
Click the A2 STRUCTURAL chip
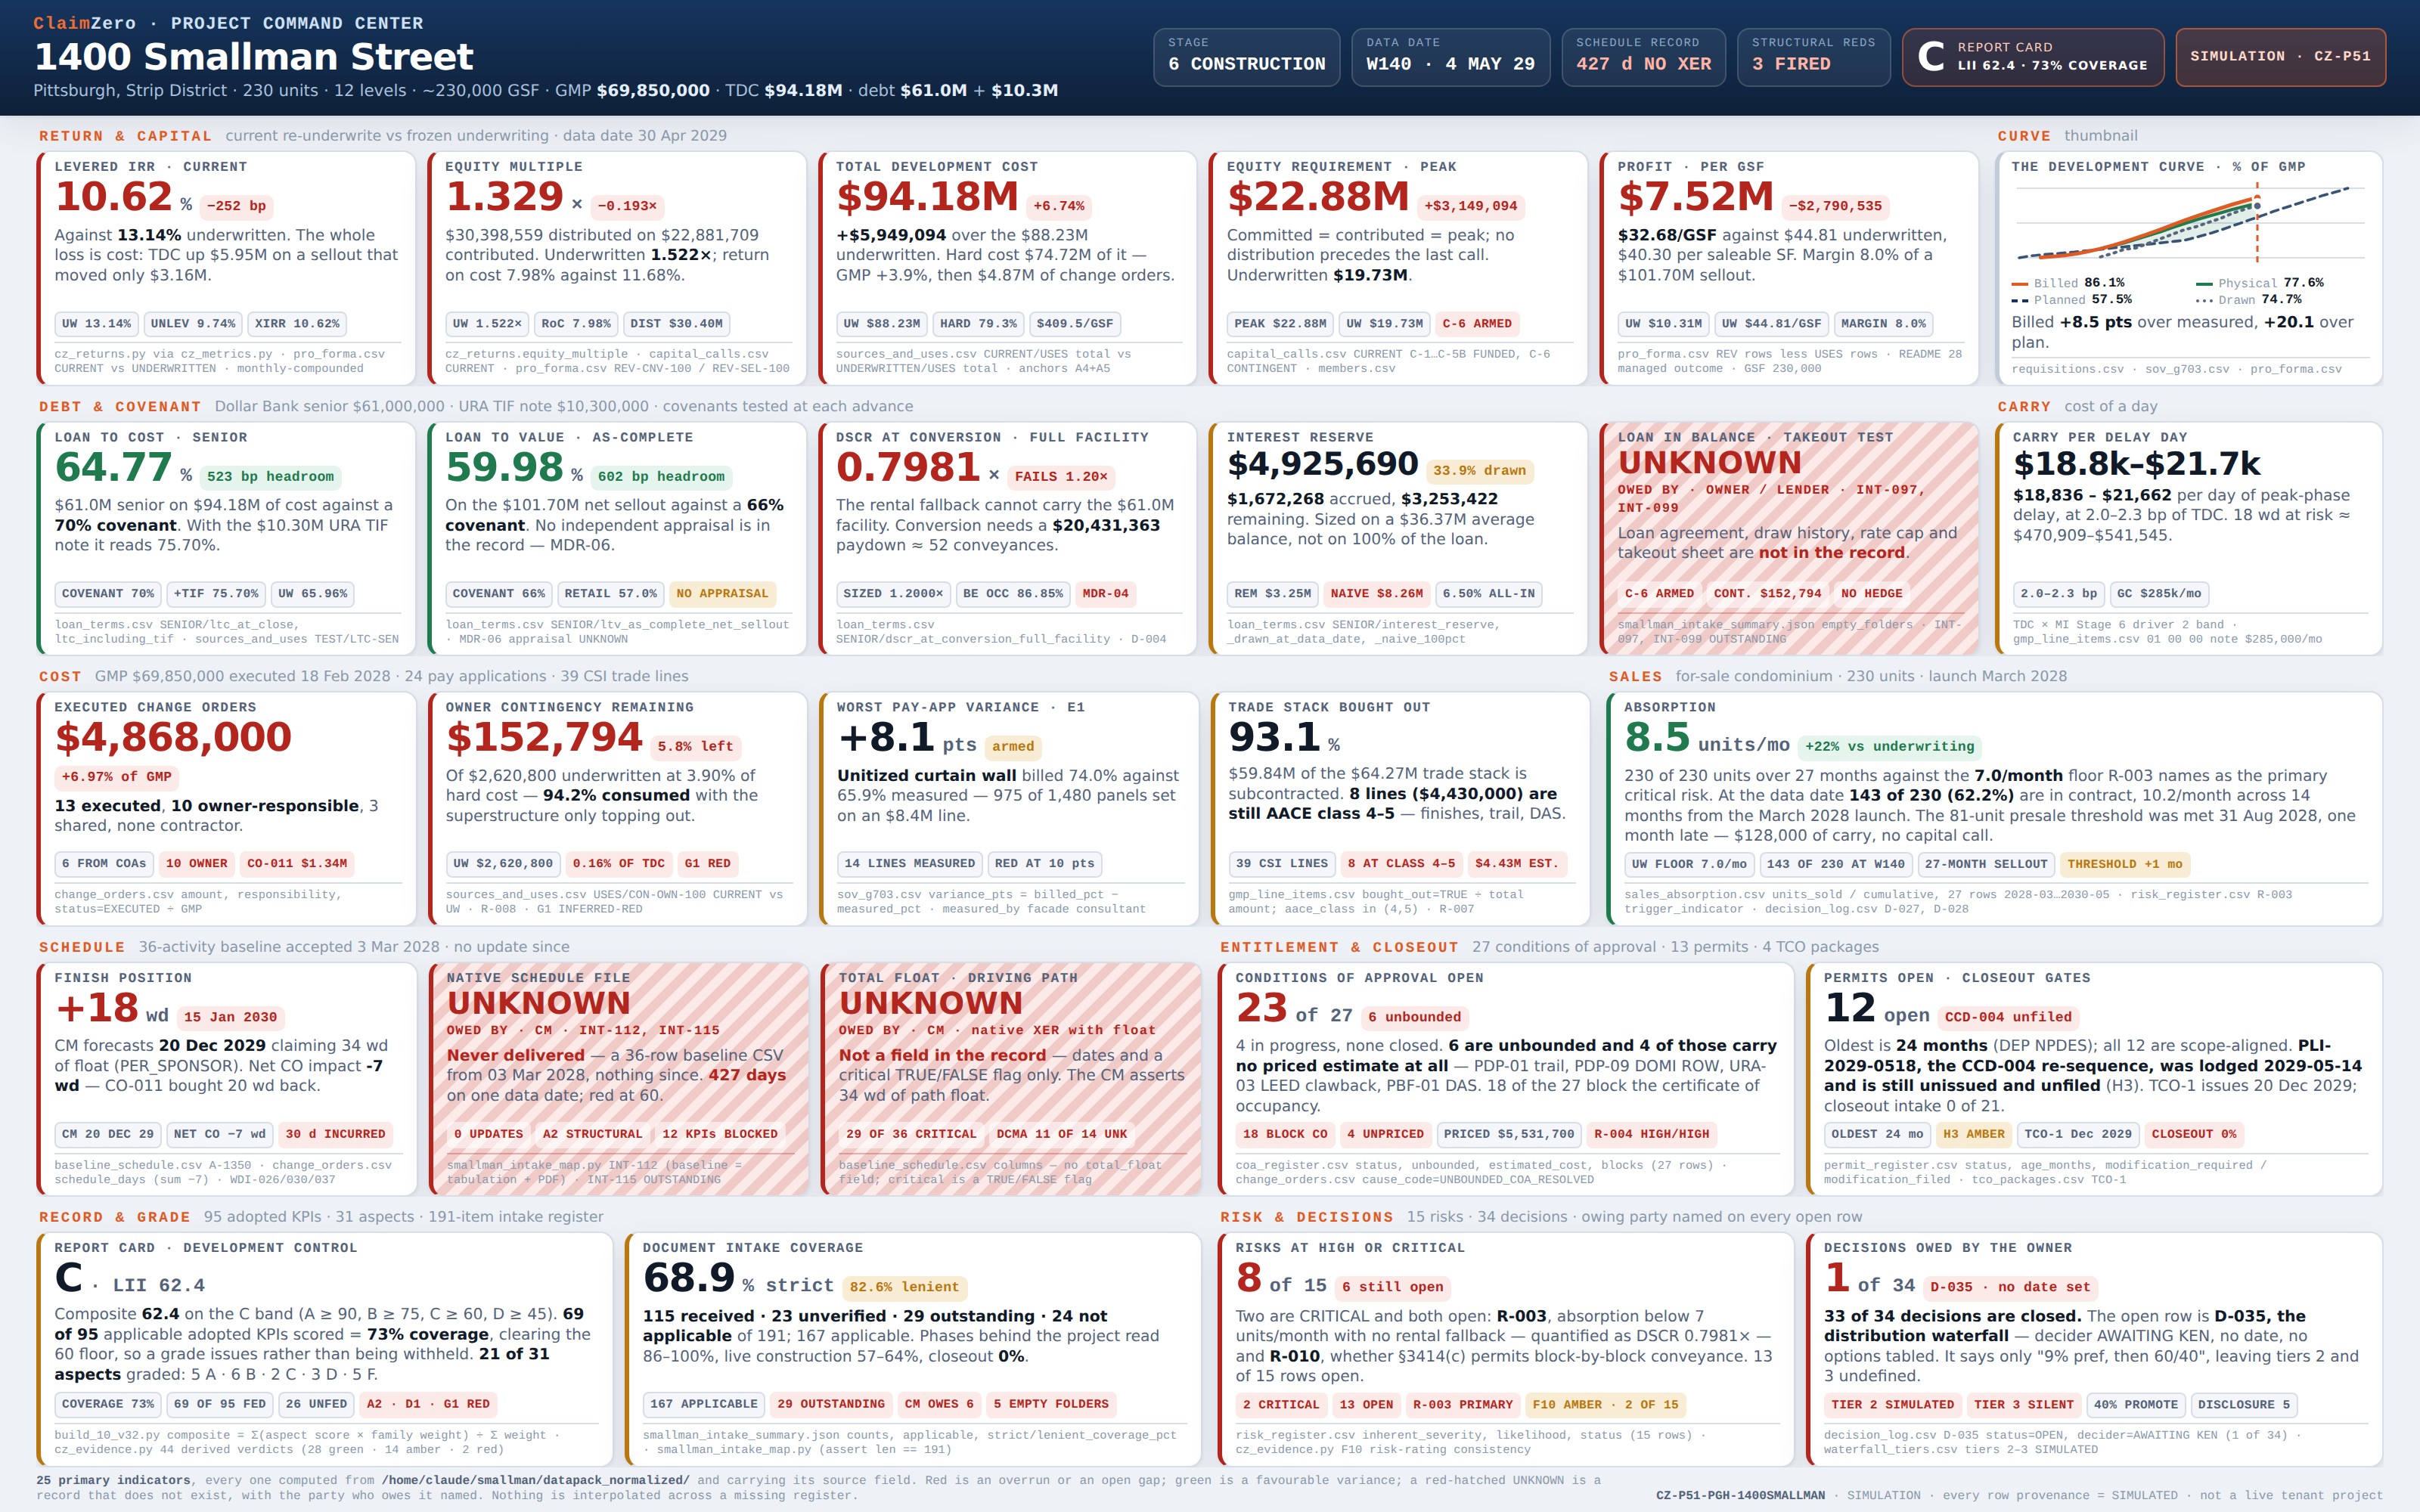[592, 1135]
